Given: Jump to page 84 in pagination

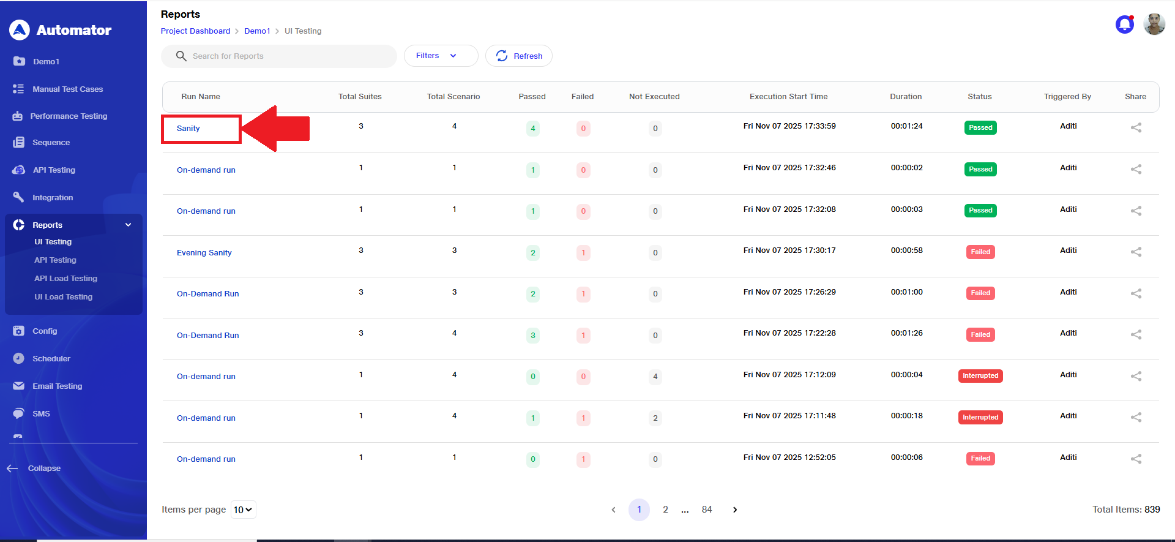Looking at the screenshot, I should (707, 510).
